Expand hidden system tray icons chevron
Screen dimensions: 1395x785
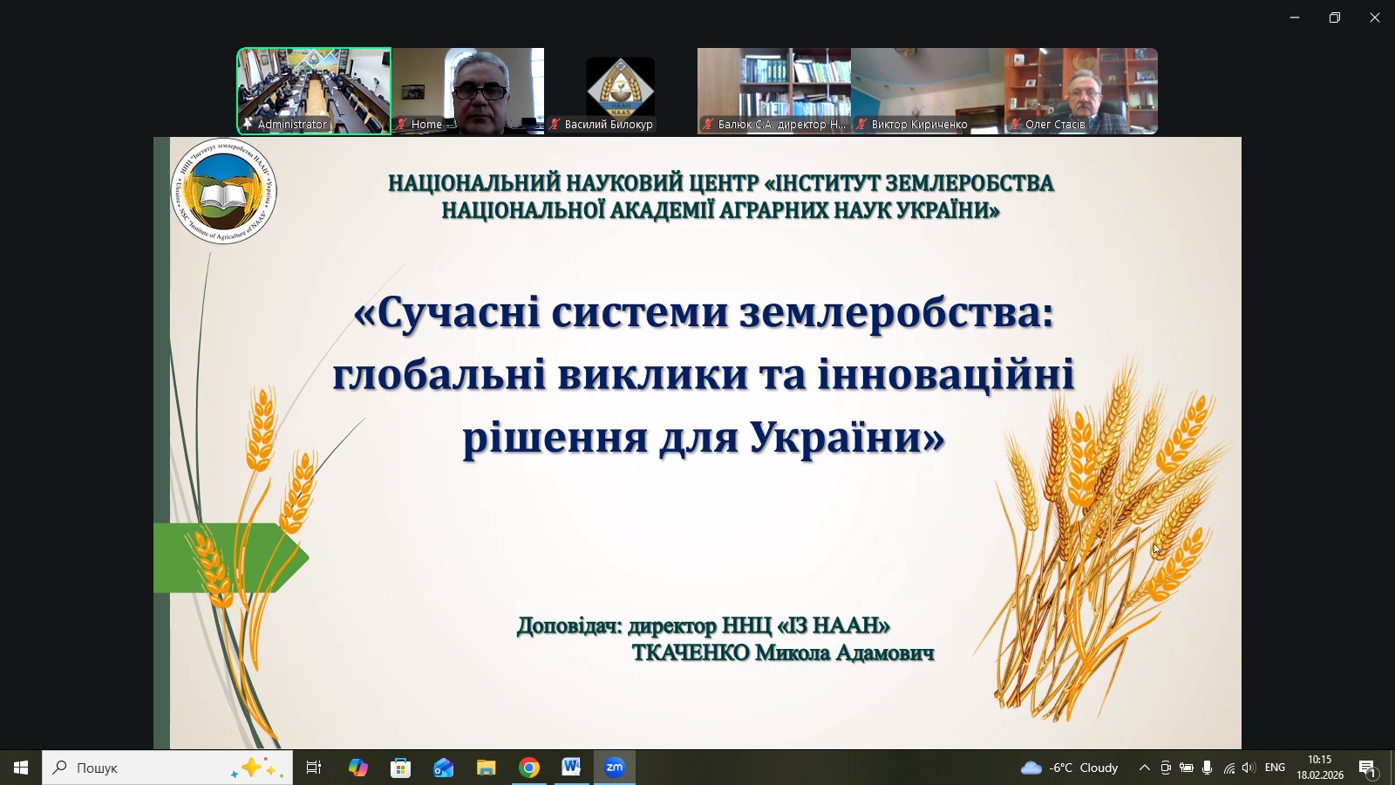[x=1144, y=768]
